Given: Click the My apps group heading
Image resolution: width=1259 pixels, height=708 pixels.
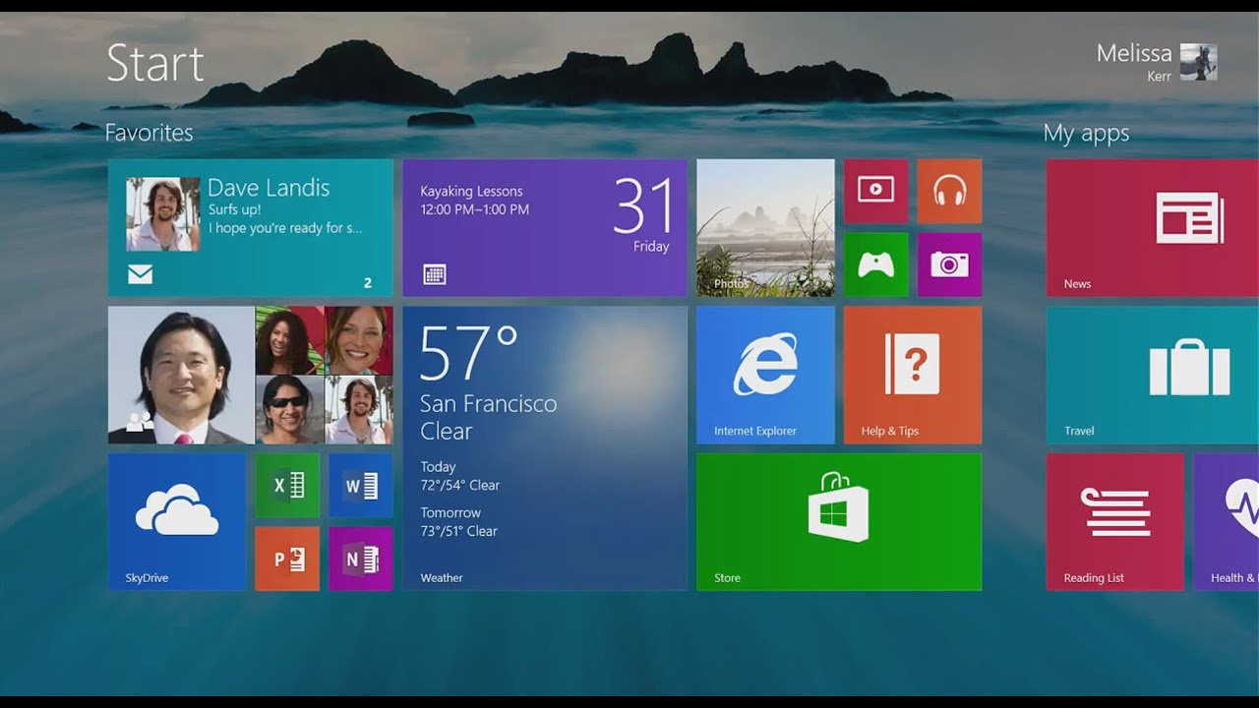Looking at the screenshot, I should [1086, 134].
